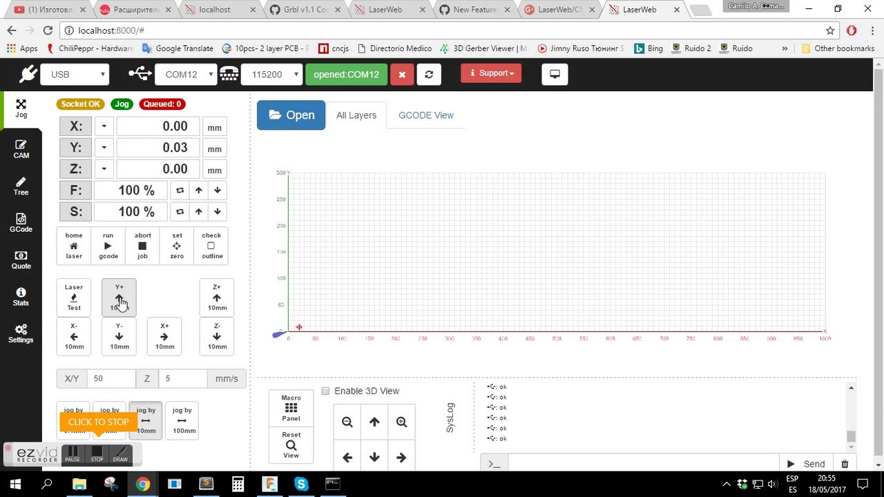Clear the console with trash icon
The height and width of the screenshot is (497, 884).
(845, 464)
